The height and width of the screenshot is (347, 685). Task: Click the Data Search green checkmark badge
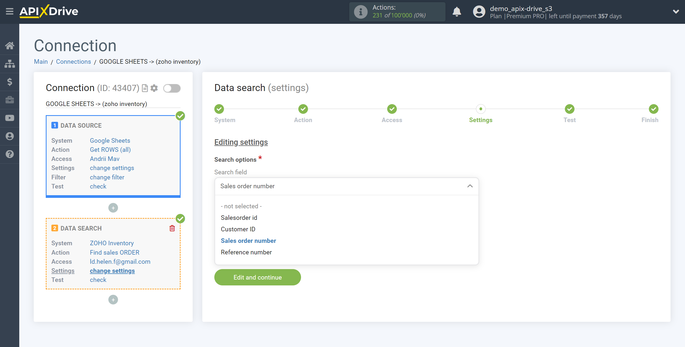[180, 219]
